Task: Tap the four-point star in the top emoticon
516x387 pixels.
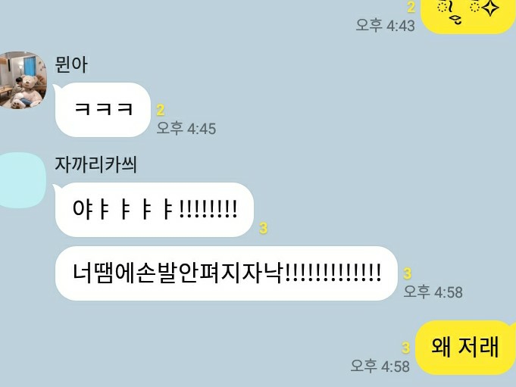Action: tap(491, 8)
